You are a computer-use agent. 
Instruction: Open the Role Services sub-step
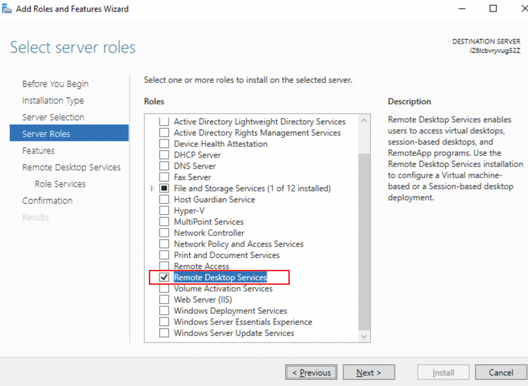point(60,184)
